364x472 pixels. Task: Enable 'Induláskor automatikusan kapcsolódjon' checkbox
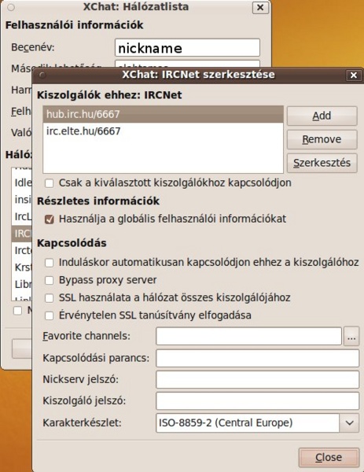[49, 263]
